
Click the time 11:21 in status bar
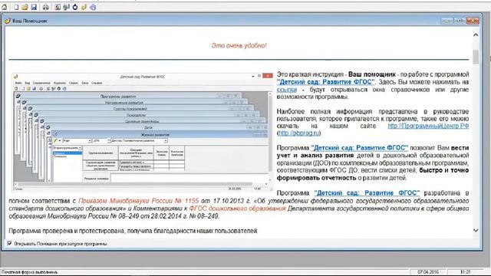click(x=466, y=272)
